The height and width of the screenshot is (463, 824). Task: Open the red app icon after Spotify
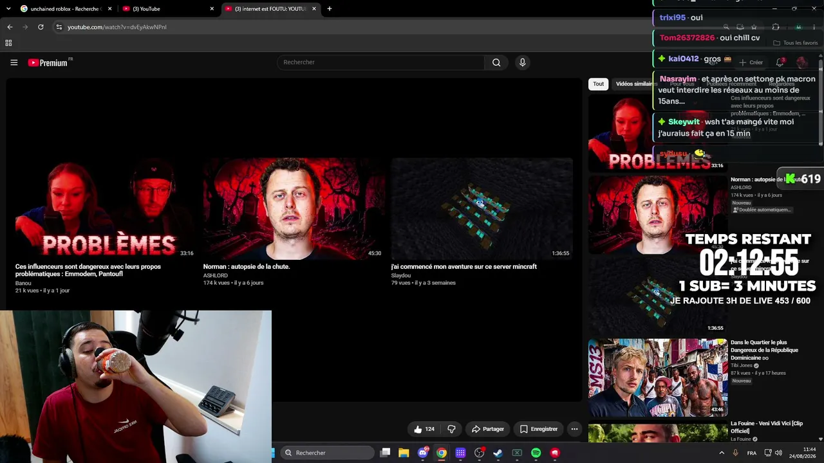[x=555, y=453]
